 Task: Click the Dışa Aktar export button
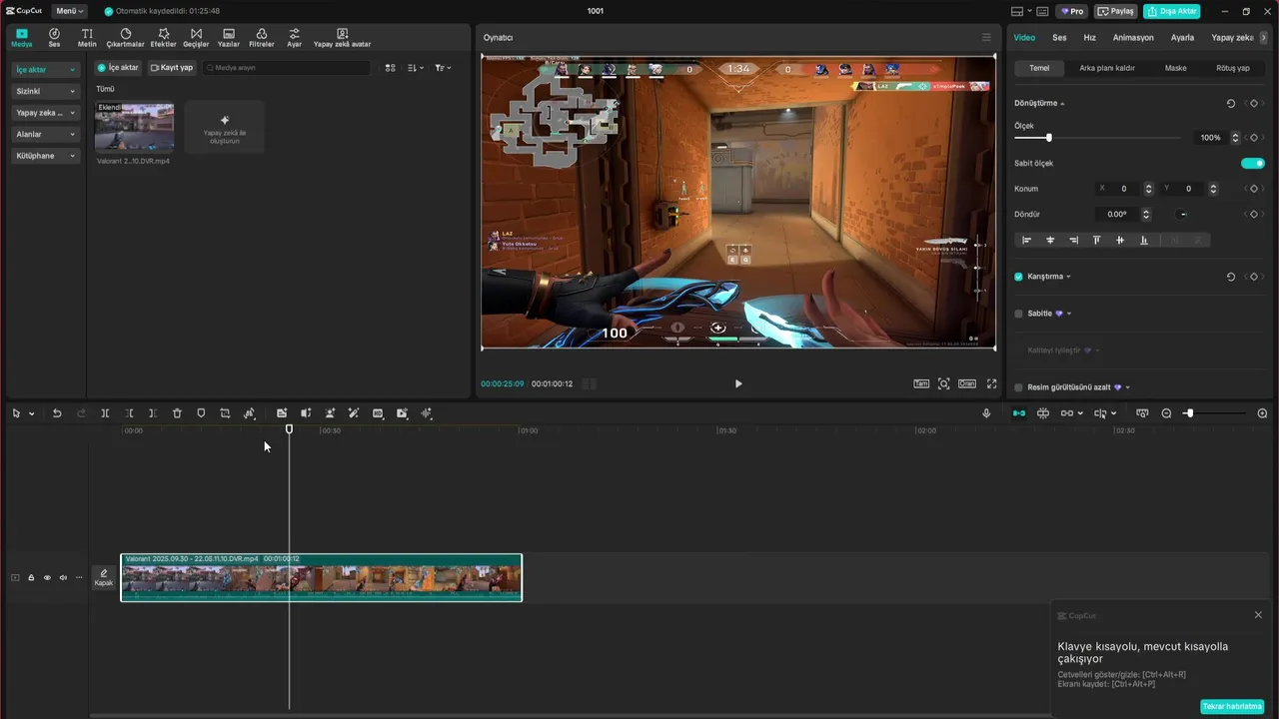(1172, 11)
